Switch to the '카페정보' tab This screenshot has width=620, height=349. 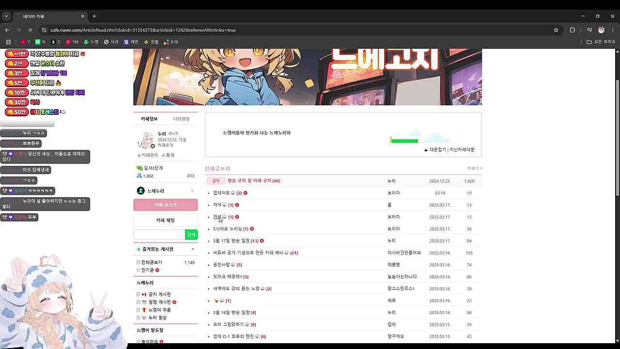coord(149,119)
